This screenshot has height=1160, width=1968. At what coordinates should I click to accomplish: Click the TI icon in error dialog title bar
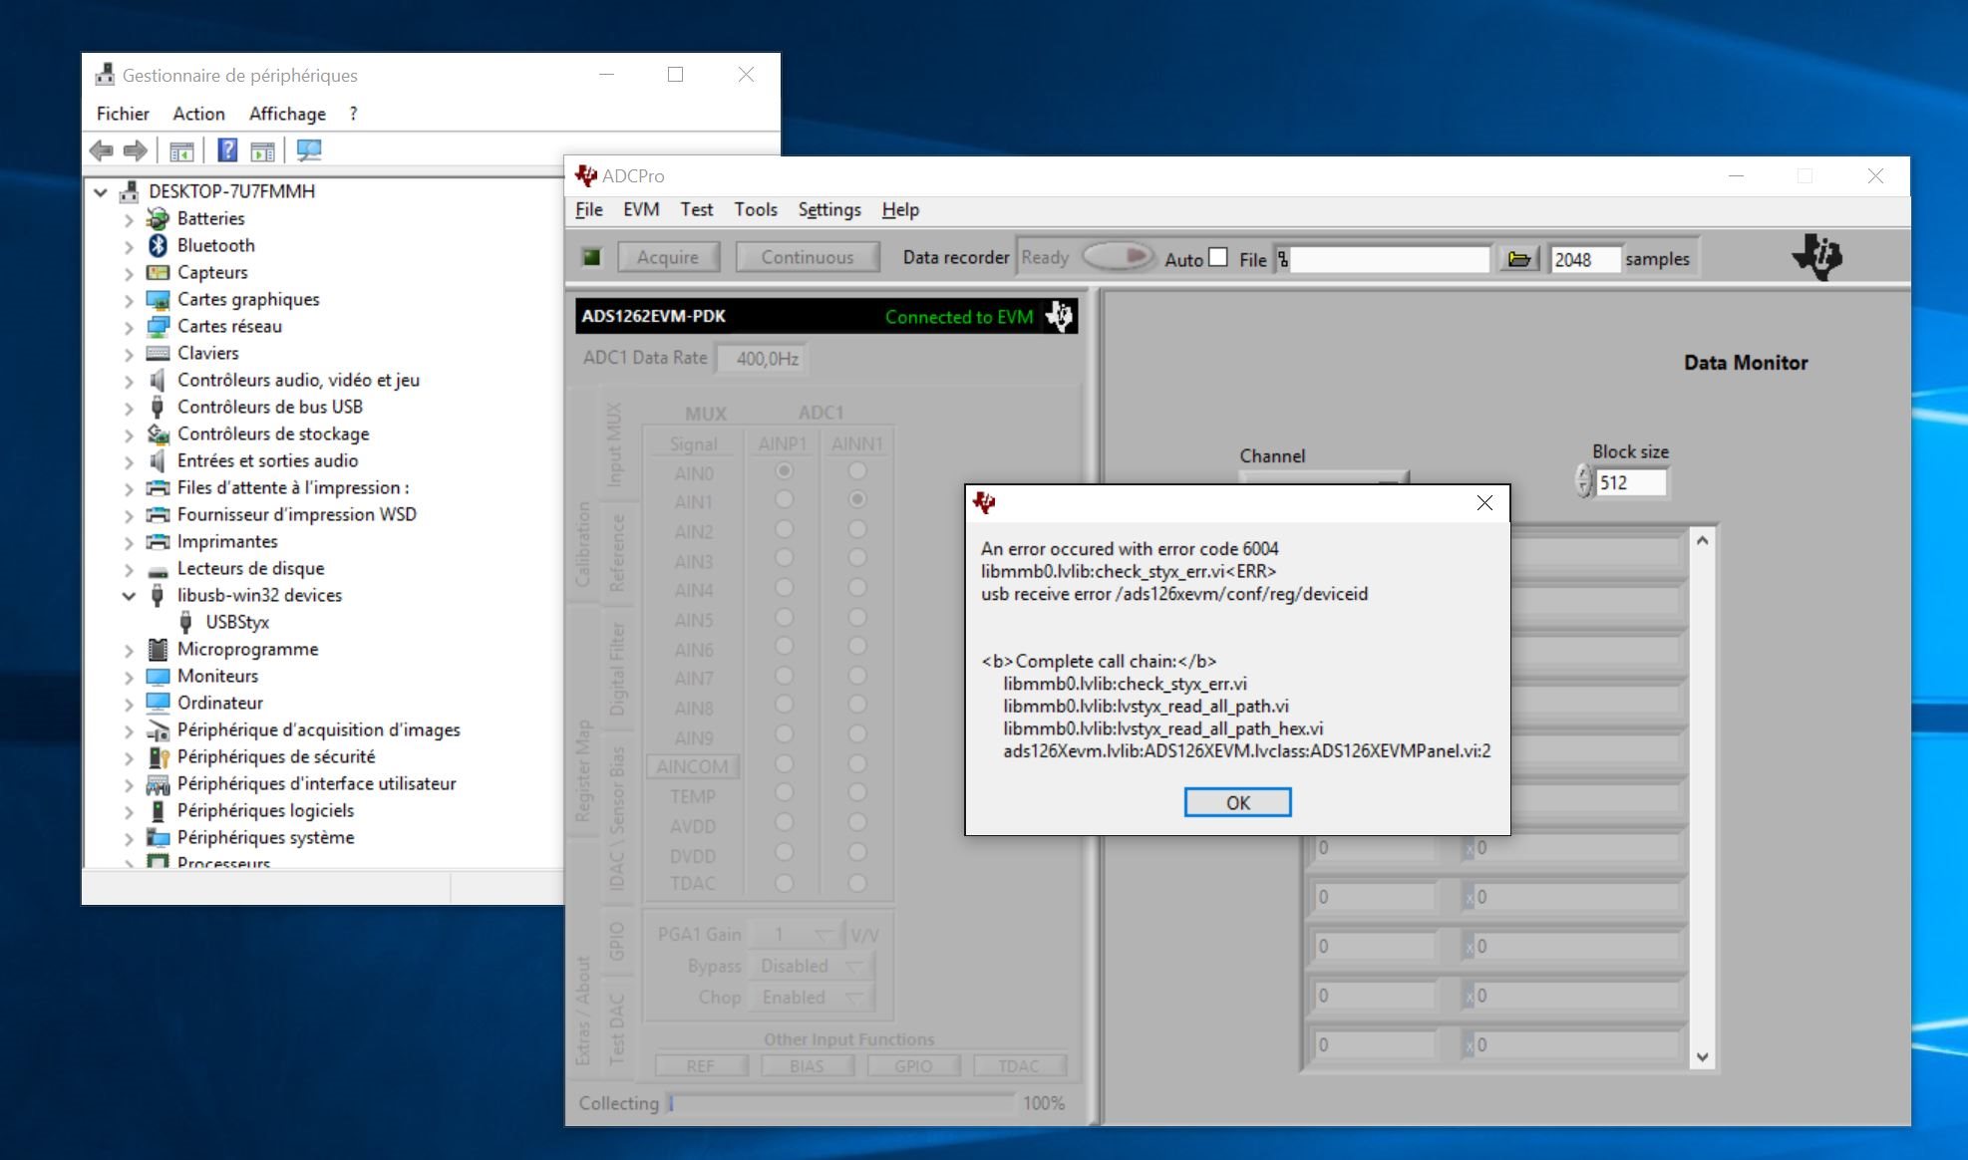(984, 502)
